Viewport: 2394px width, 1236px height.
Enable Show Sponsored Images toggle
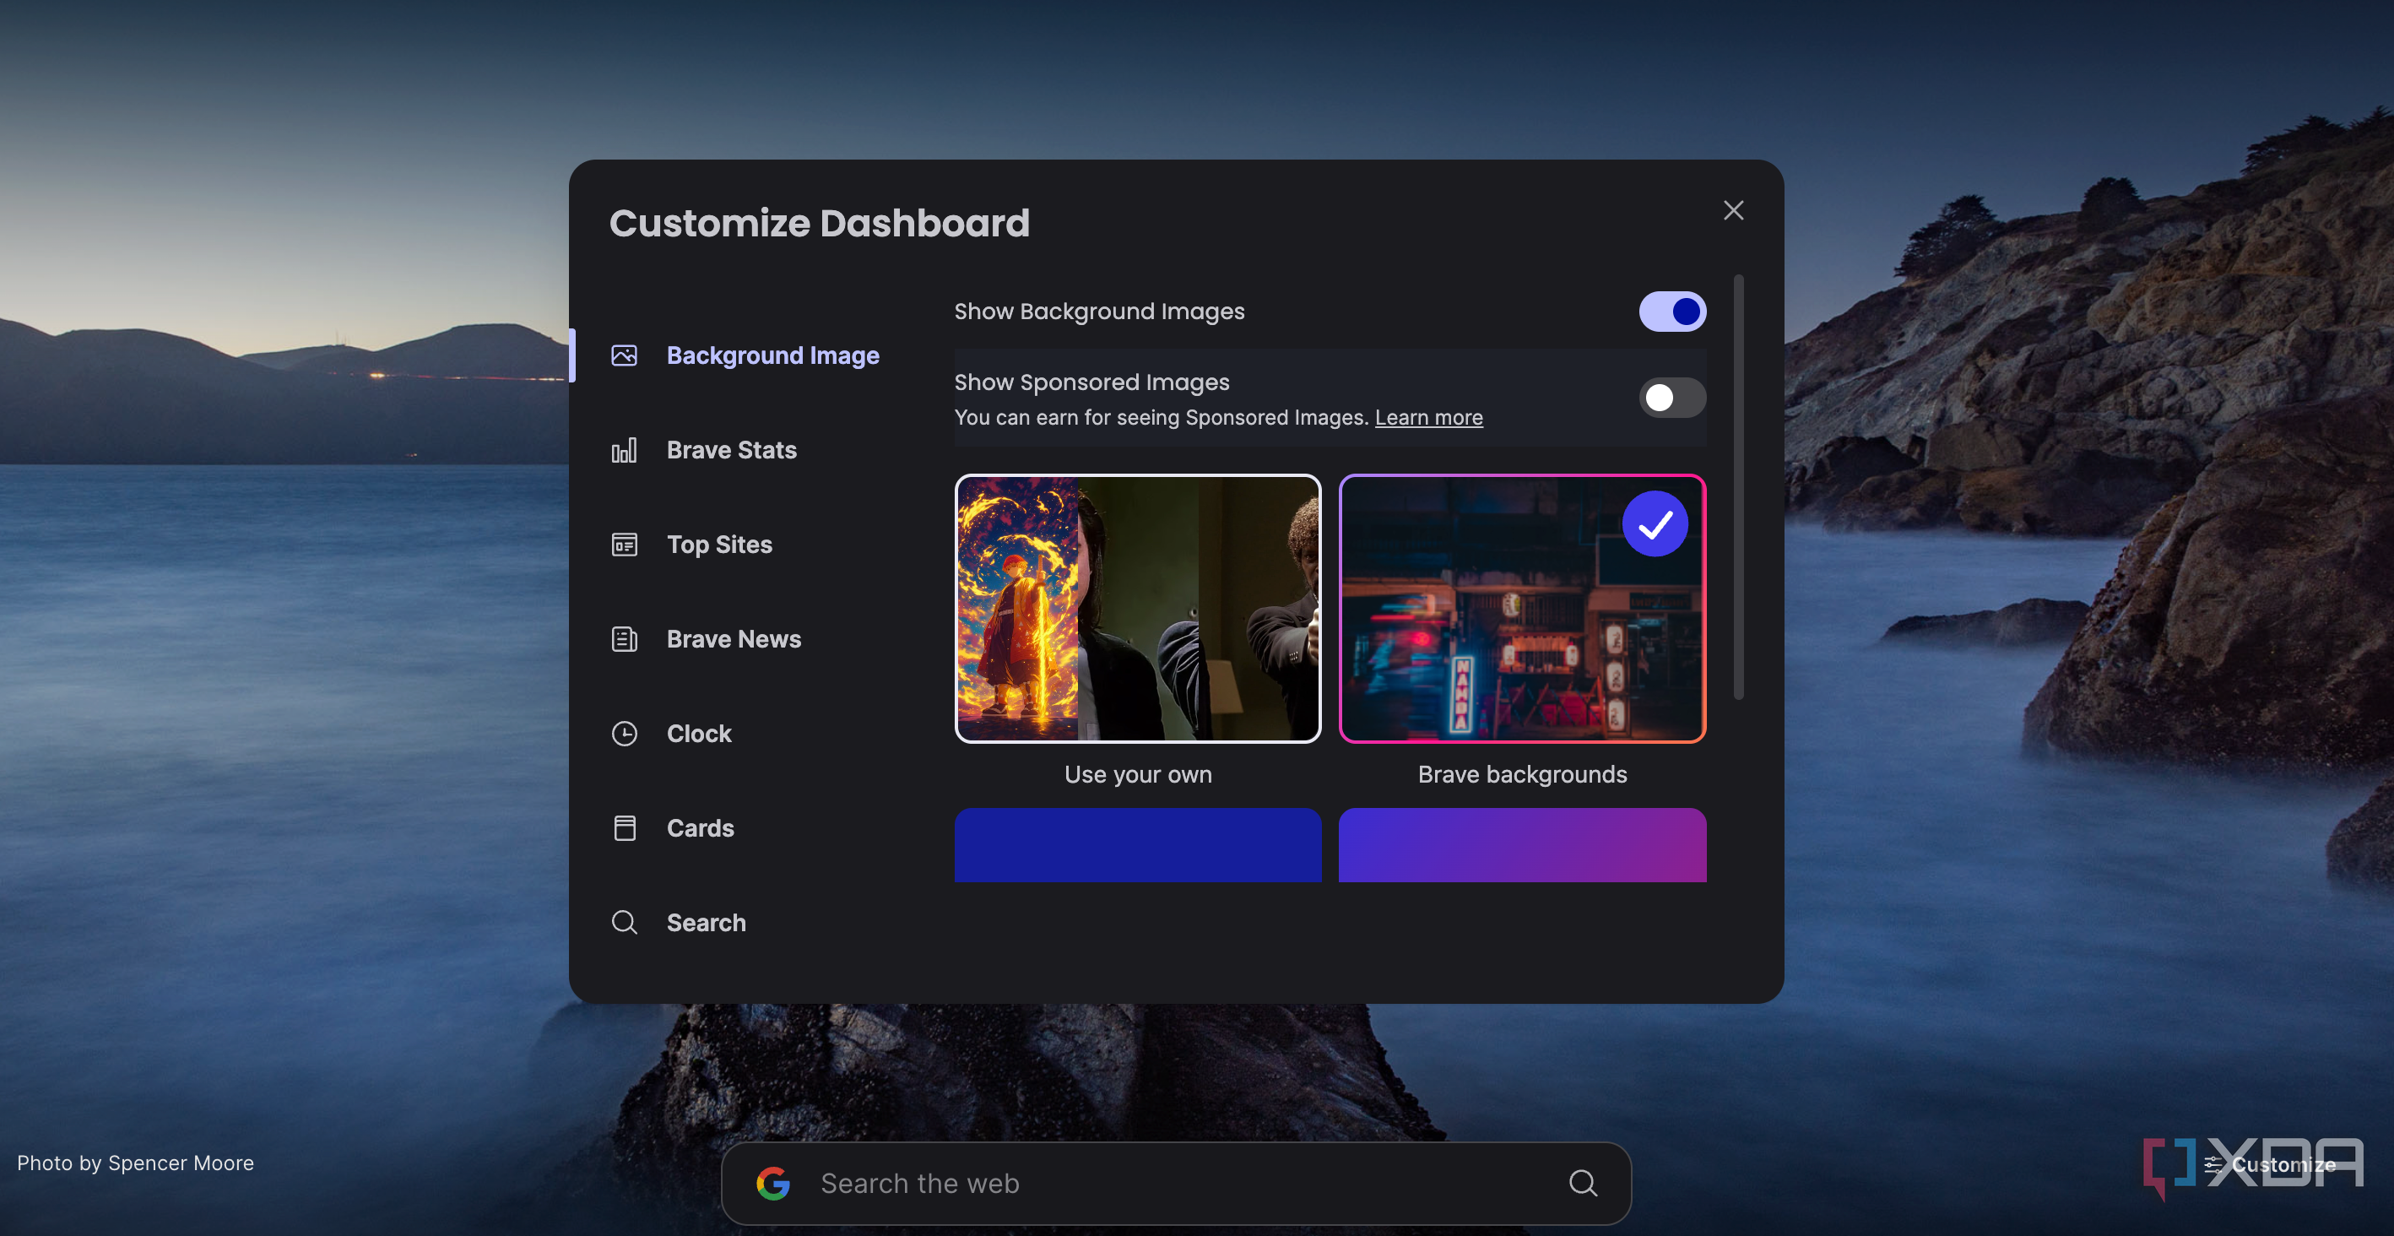click(x=1672, y=398)
